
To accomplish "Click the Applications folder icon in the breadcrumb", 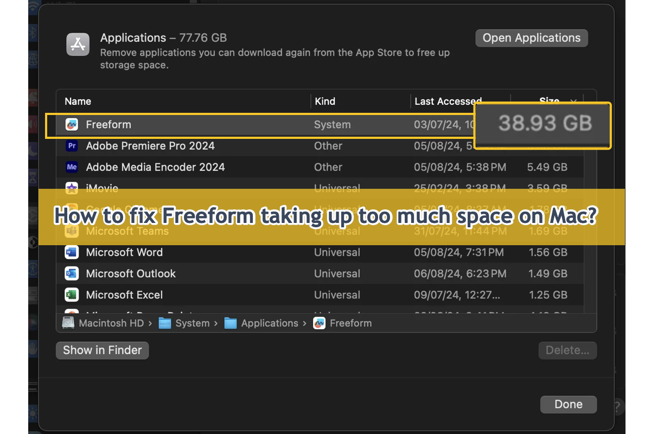I will pos(231,323).
